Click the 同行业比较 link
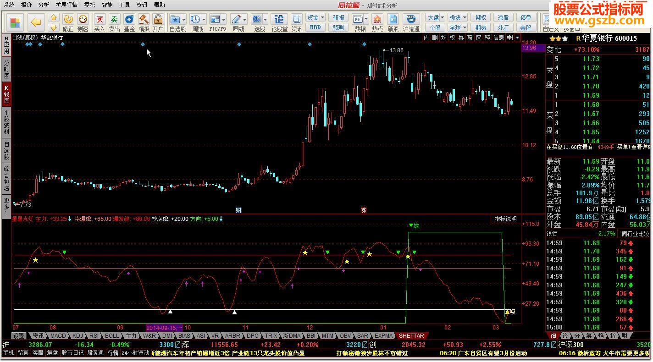Viewport: 653px width, 362px height. point(635,234)
